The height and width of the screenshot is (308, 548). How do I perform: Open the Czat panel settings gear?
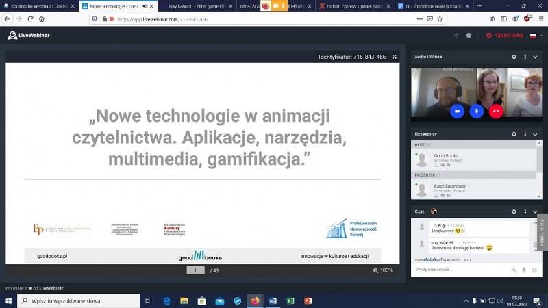point(514,211)
